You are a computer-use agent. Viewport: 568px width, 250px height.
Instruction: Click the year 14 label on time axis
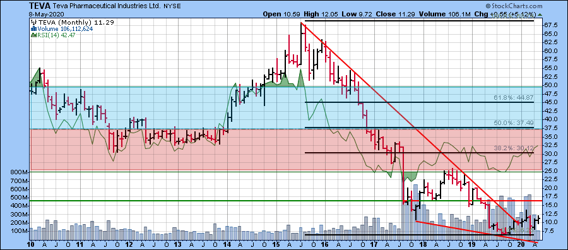pos(227,245)
